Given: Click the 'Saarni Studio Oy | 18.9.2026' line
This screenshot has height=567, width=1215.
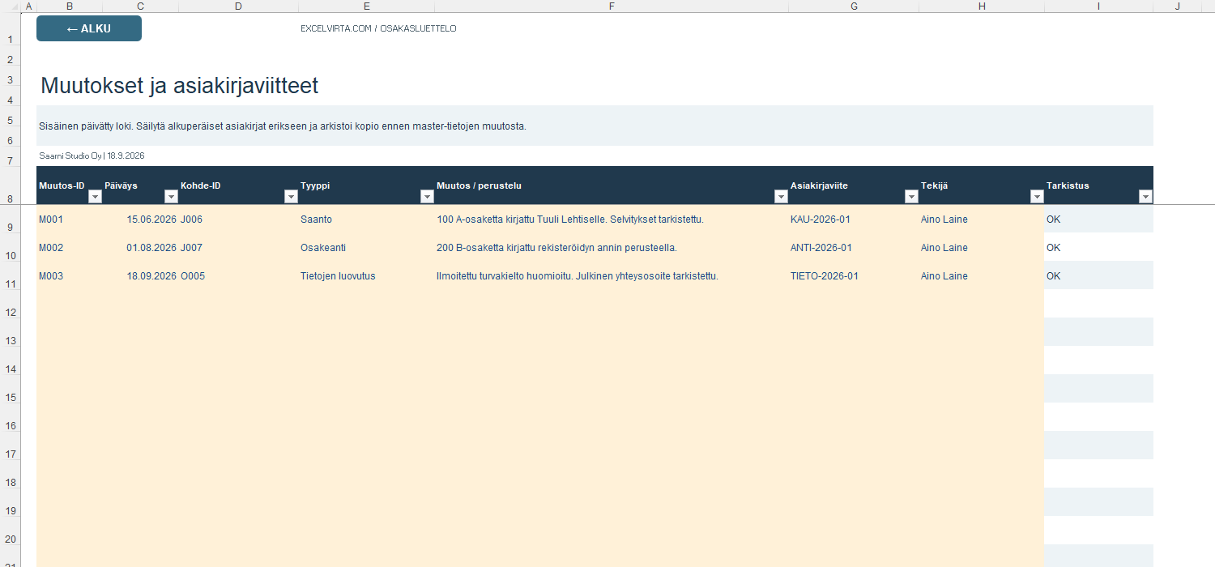Looking at the screenshot, I should 92,155.
